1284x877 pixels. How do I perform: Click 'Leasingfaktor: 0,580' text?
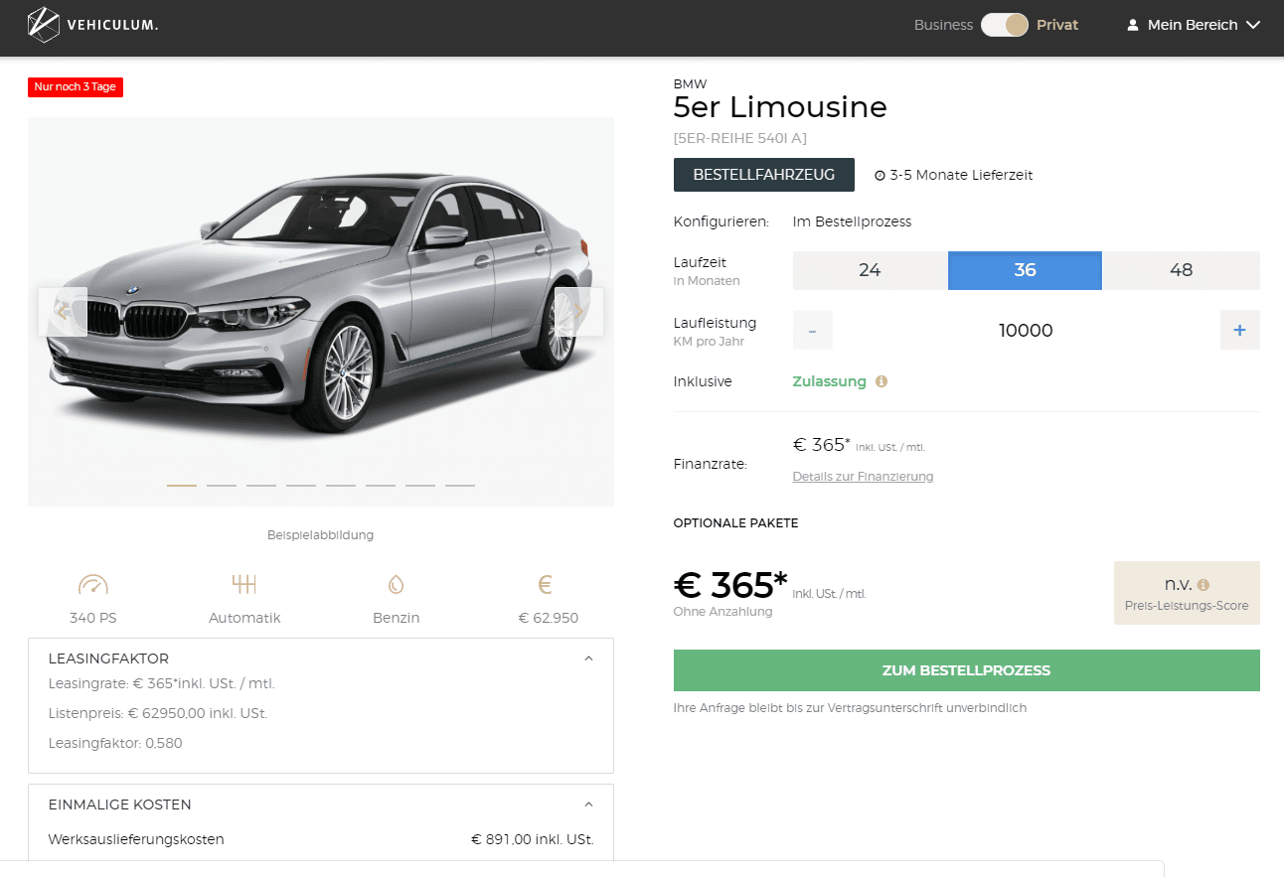click(115, 743)
